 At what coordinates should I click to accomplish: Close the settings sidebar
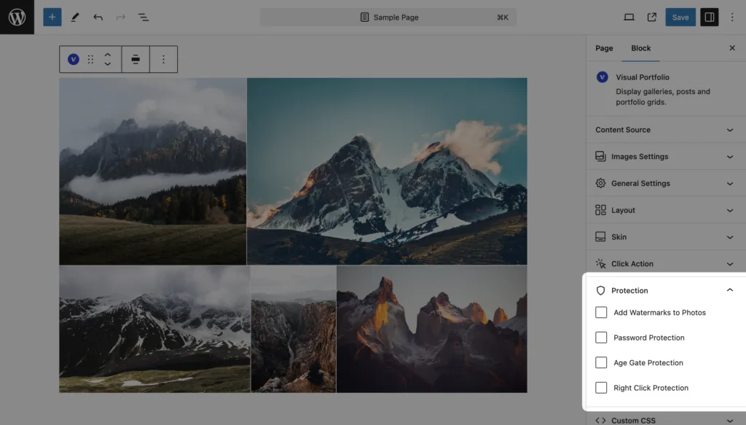[x=732, y=48]
